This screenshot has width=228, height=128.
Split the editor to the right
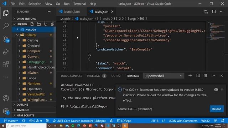click(x=214, y=12)
